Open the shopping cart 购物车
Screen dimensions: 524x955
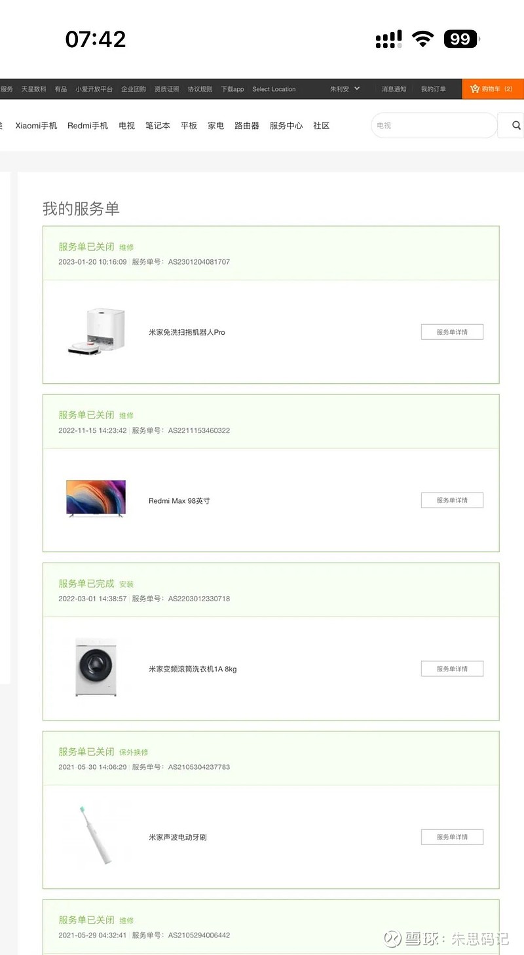click(493, 89)
